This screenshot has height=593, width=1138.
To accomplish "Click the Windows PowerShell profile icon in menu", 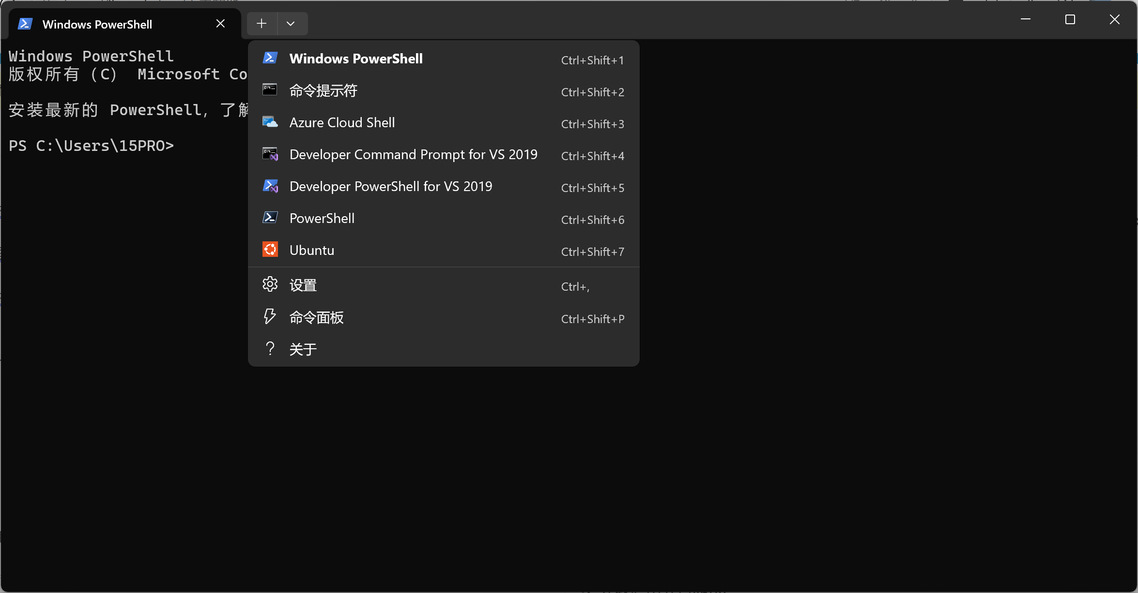I will point(270,58).
